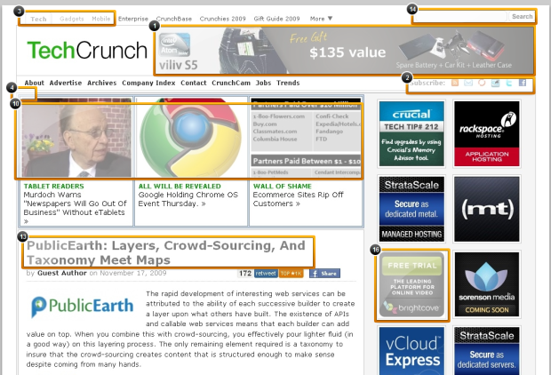Click the envelope email subscribe icon

pos(468,83)
